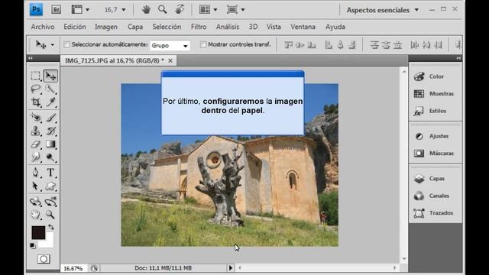Open Aspectos esenciales workspace dropdown
Viewport: 489px width, 275px height.
(x=383, y=10)
